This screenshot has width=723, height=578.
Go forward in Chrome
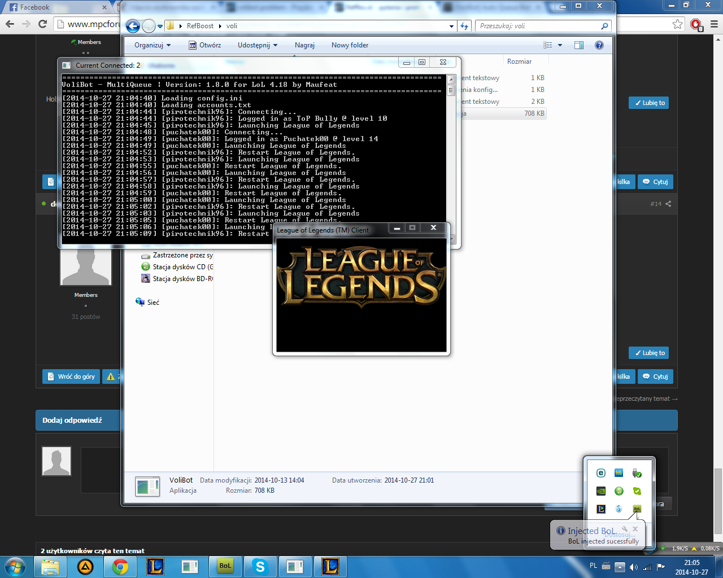[26, 24]
